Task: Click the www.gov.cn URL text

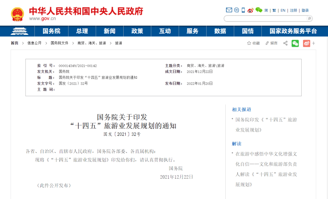Action: [x=43, y=19]
